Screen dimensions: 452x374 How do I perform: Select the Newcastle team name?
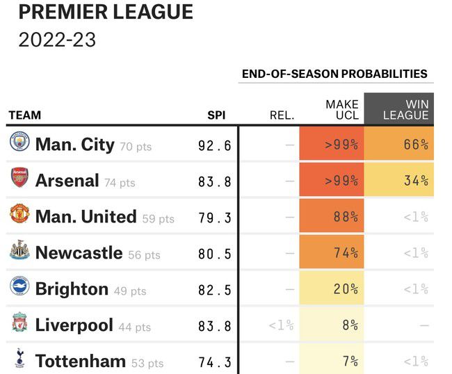point(79,253)
